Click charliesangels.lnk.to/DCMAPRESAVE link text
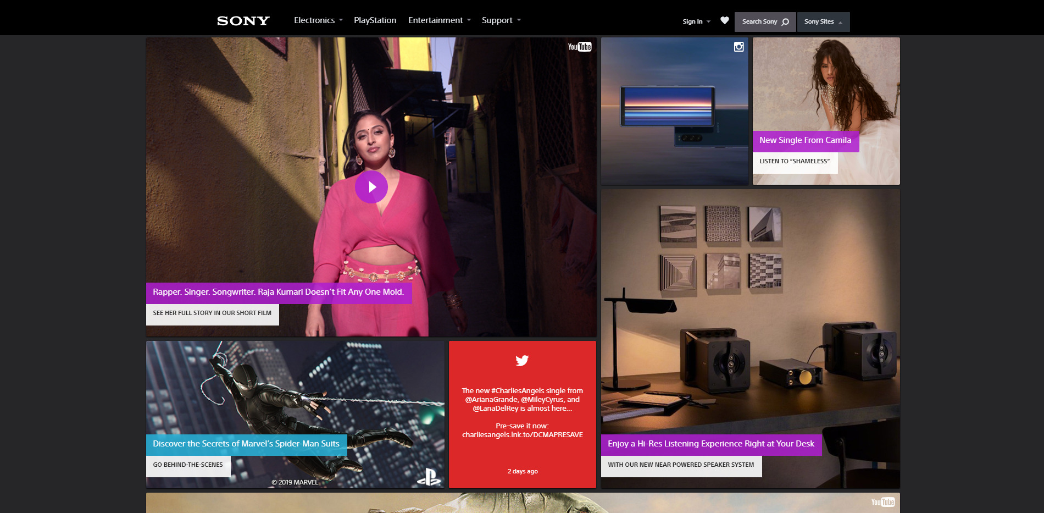 click(x=523, y=435)
